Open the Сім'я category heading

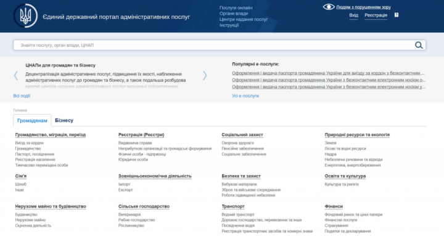[21, 176]
